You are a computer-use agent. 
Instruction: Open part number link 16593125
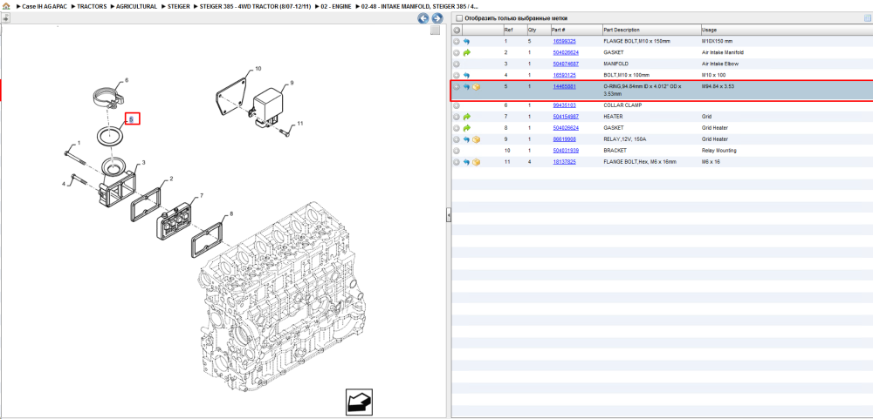coord(564,75)
